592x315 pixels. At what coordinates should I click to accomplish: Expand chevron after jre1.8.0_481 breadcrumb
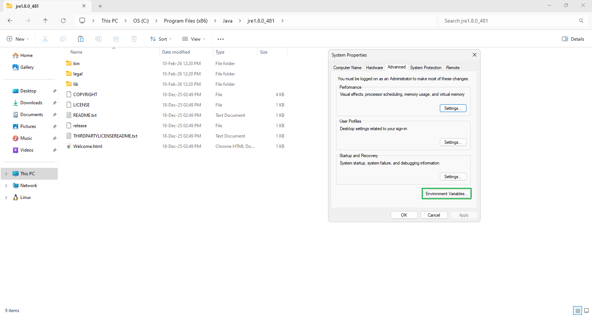tap(282, 21)
